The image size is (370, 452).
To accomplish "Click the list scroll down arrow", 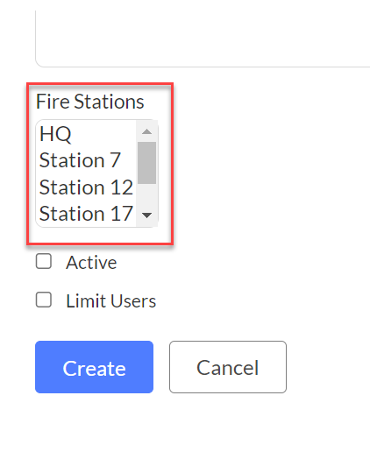I will [x=146, y=215].
